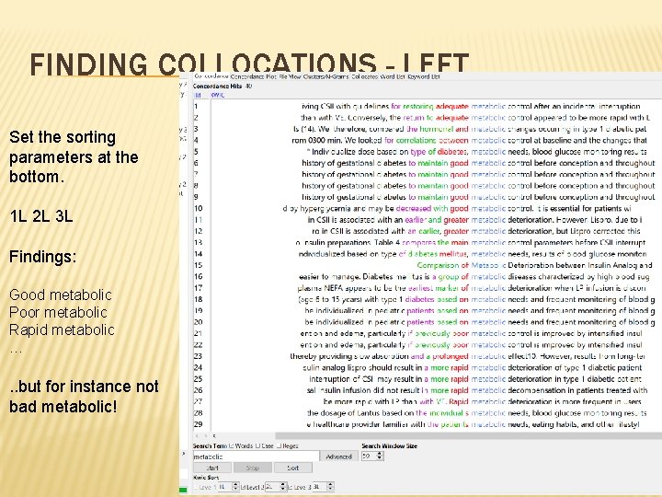Viewport: 662px width, 497px height.
Task: Select line 3 'the hormonal and metabolic changes'
Action: click(x=470, y=129)
